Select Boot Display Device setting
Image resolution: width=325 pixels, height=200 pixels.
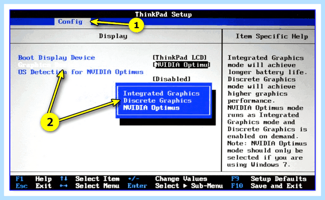(56, 57)
